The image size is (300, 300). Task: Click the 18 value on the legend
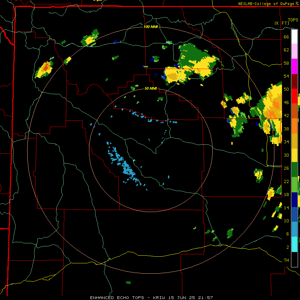point(286,195)
